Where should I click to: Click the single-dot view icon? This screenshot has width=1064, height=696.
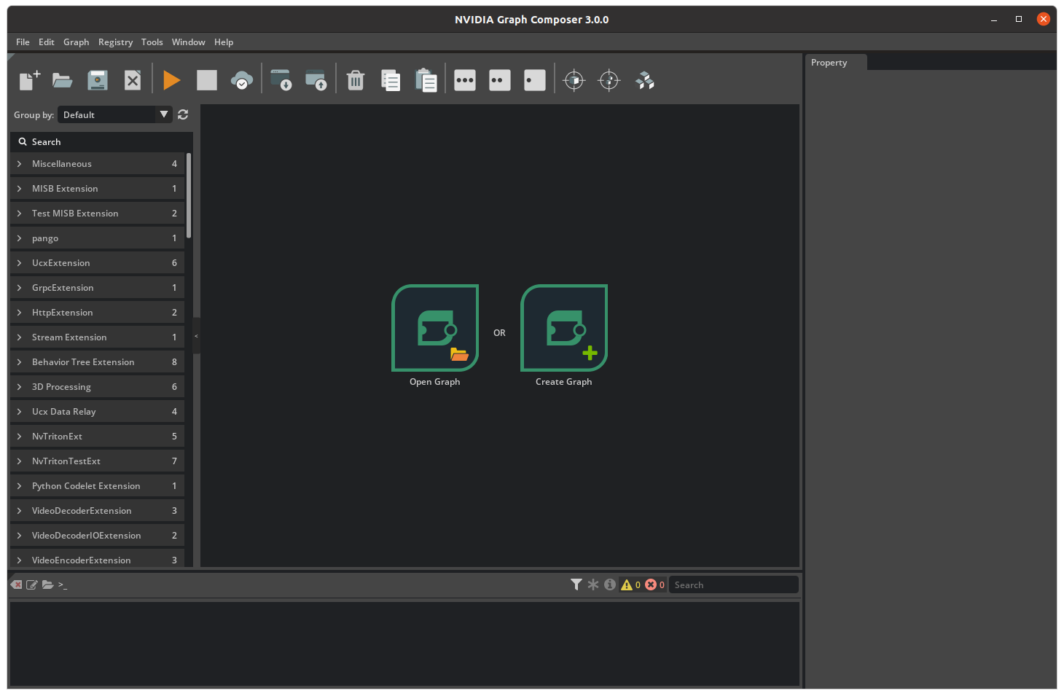(535, 80)
